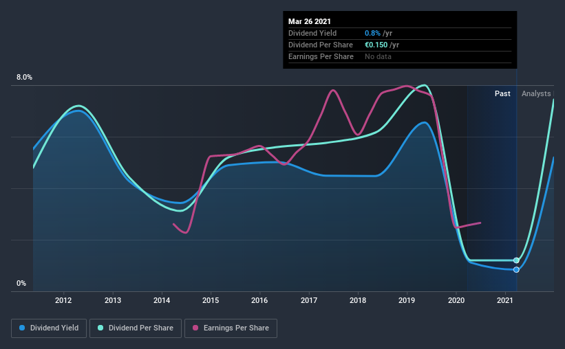Click the 0.8% dividend yield value in tooltip
565x349 pixels.
pos(372,33)
